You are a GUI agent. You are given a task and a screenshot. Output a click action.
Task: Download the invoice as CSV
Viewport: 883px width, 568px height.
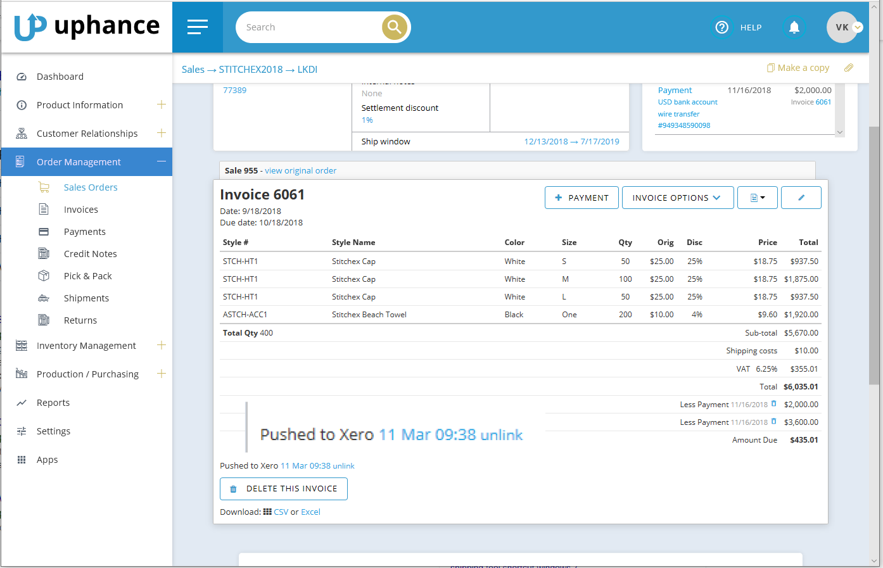pyautogui.click(x=281, y=512)
